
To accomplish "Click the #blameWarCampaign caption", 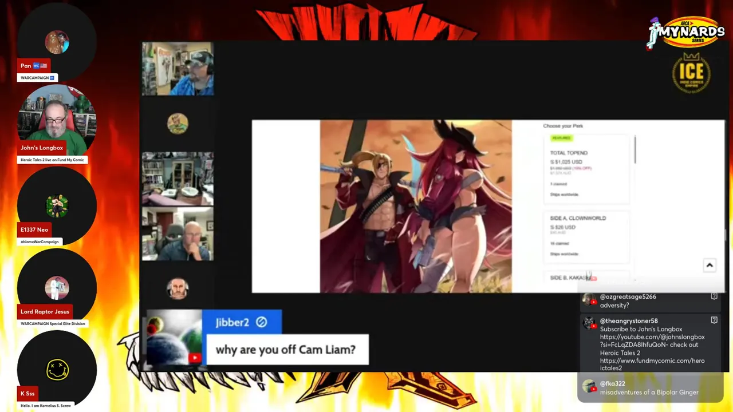I will [x=40, y=241].
